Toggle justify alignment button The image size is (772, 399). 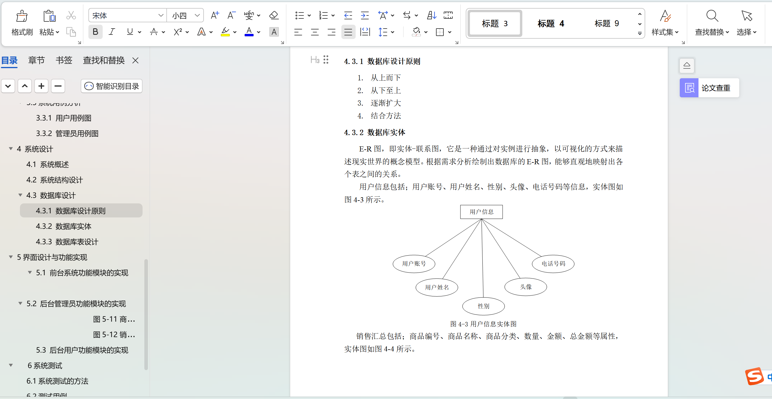348,32
